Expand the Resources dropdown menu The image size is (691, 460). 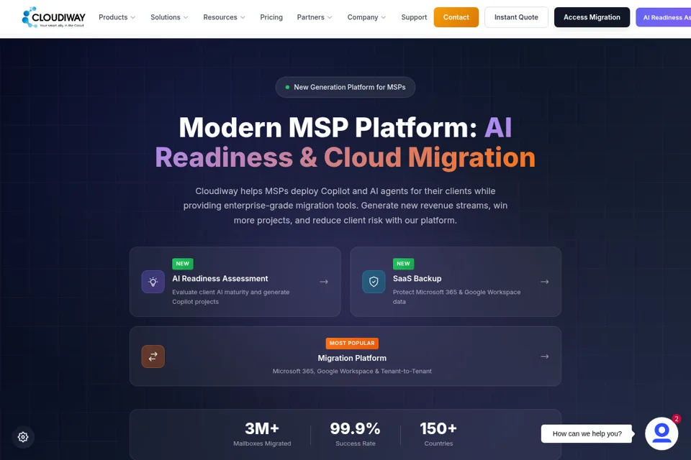[x=225, y=17]
